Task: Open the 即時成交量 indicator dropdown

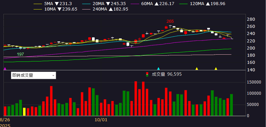Action: [34, 75]
